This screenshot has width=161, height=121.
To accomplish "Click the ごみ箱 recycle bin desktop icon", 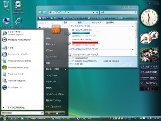I will point(6,6).
